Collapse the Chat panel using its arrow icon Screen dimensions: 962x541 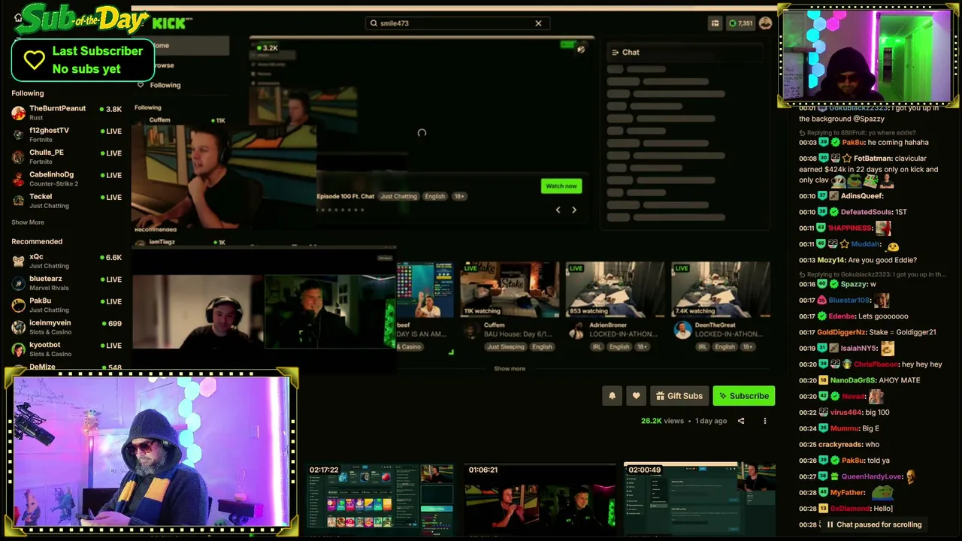[x=615, y=53]
